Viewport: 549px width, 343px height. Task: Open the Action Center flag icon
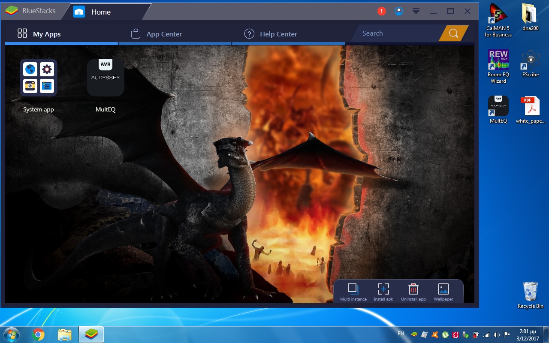[x=507, y=334]
